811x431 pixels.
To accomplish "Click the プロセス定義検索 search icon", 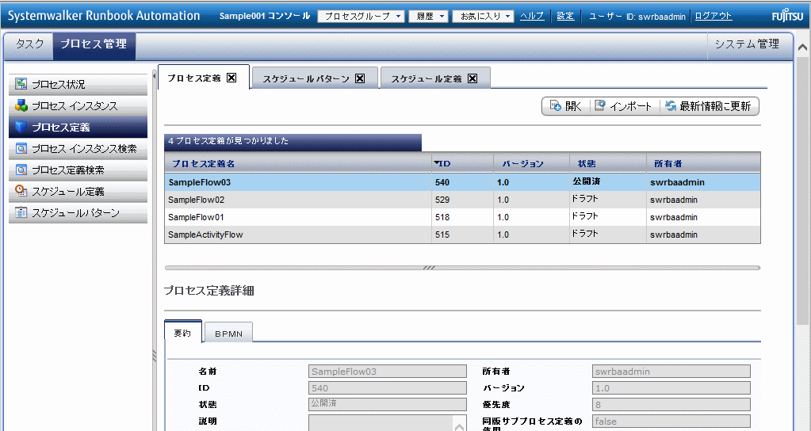I will coord(21,170).
